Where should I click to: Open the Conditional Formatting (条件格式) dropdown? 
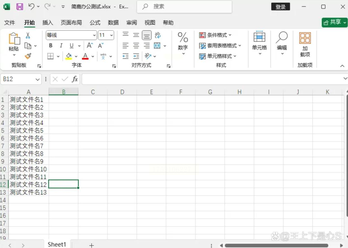215,35
